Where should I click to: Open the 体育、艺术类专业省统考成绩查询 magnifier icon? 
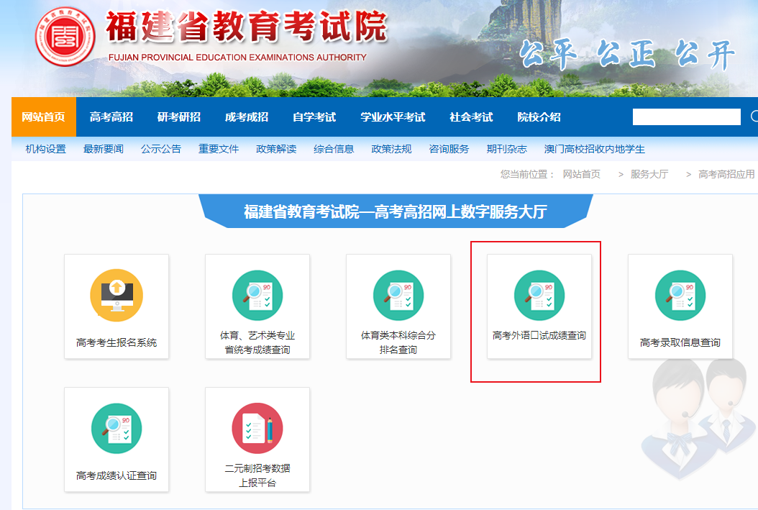click(x=257, y=296)
